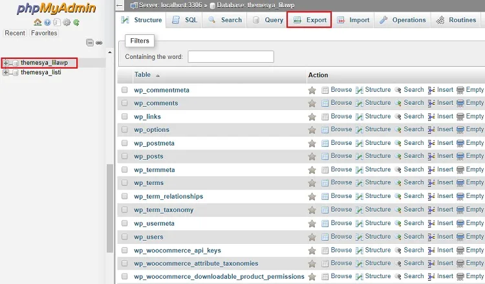Click Browse text for wp_users
Screen dimensions: 485x284
pos(341,237)
